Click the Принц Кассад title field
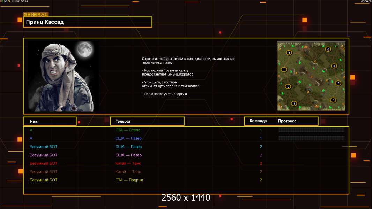This screenshot has width=372, height=209. [87, 22]
